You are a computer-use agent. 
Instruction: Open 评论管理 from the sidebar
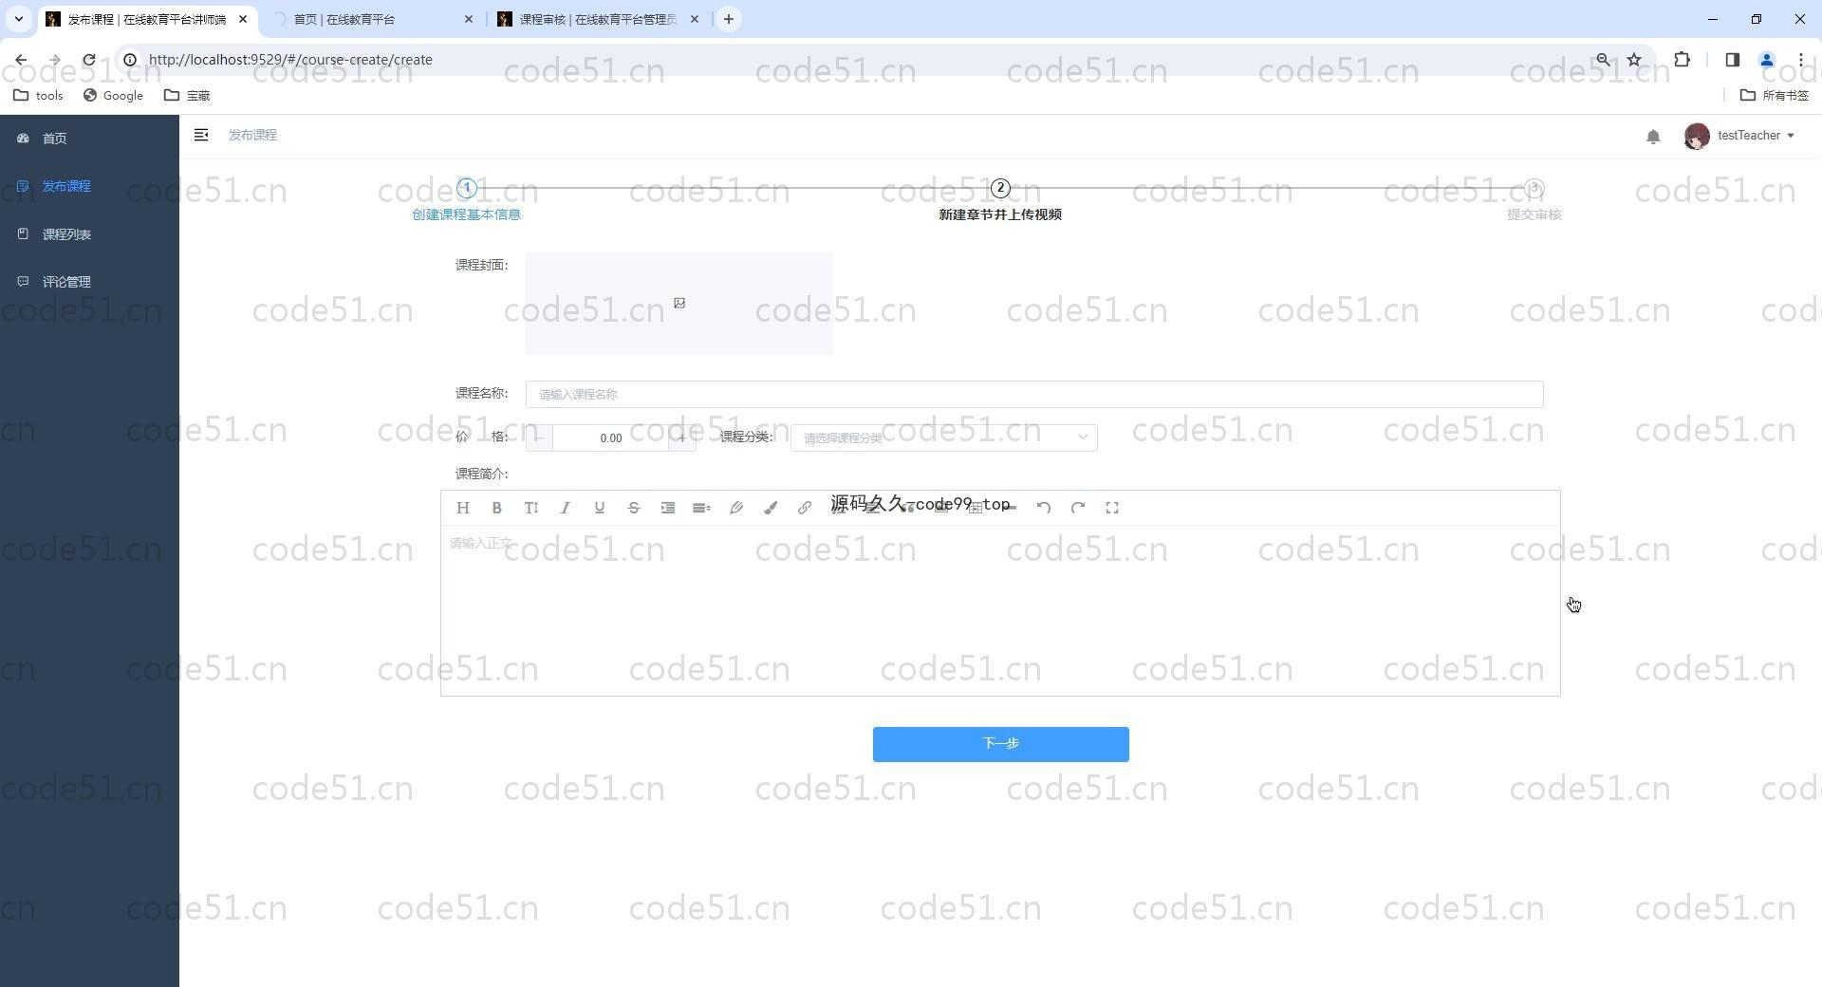point(66,282)
